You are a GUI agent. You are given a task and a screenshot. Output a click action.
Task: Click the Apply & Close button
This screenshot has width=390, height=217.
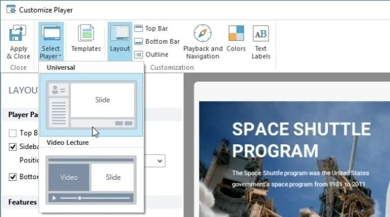pyautogui.click(x=19, y=42)
